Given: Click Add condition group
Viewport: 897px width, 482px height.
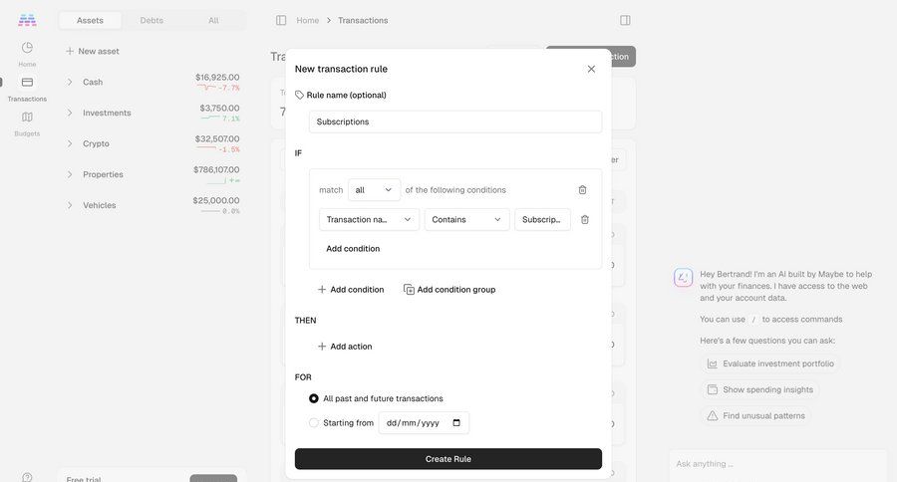Looking at the screenshot, I should (x=449, y=290).
